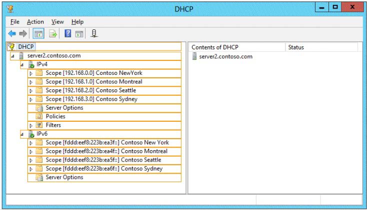Toggle the Show/Hide Console Tree icon
Image resolution: width=367 pixels, height=210 pixels.
[x=38, y=33]
